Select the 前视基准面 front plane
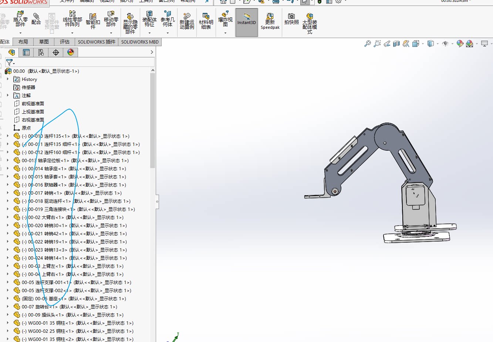 click(x=33, y=103)
